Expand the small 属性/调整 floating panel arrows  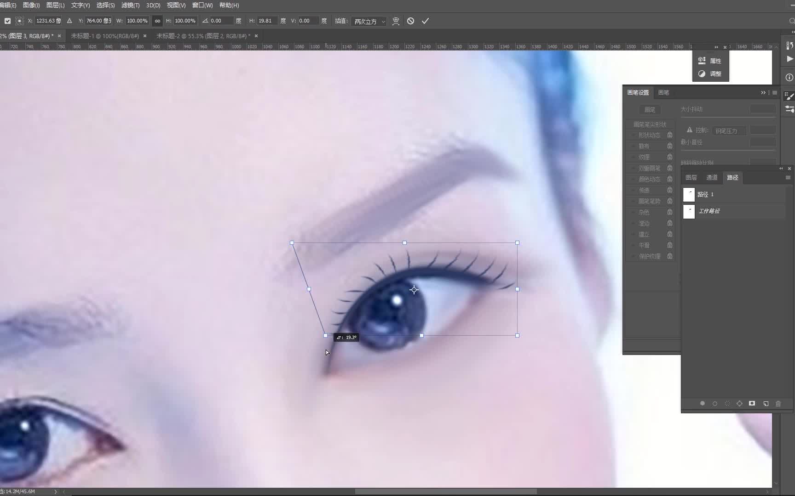(716, 47)
